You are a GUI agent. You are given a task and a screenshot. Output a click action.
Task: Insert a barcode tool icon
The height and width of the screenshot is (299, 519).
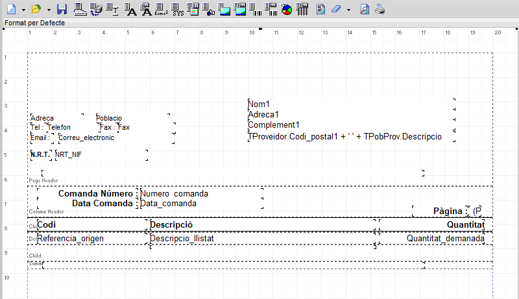255,9
